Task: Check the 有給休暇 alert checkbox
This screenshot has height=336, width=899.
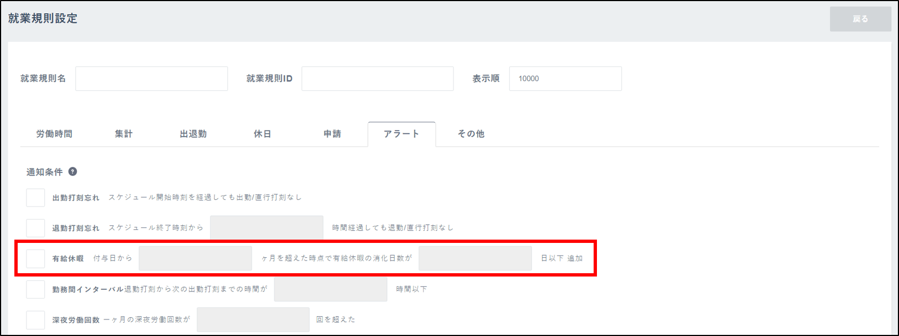Action: tap(35, 258)
